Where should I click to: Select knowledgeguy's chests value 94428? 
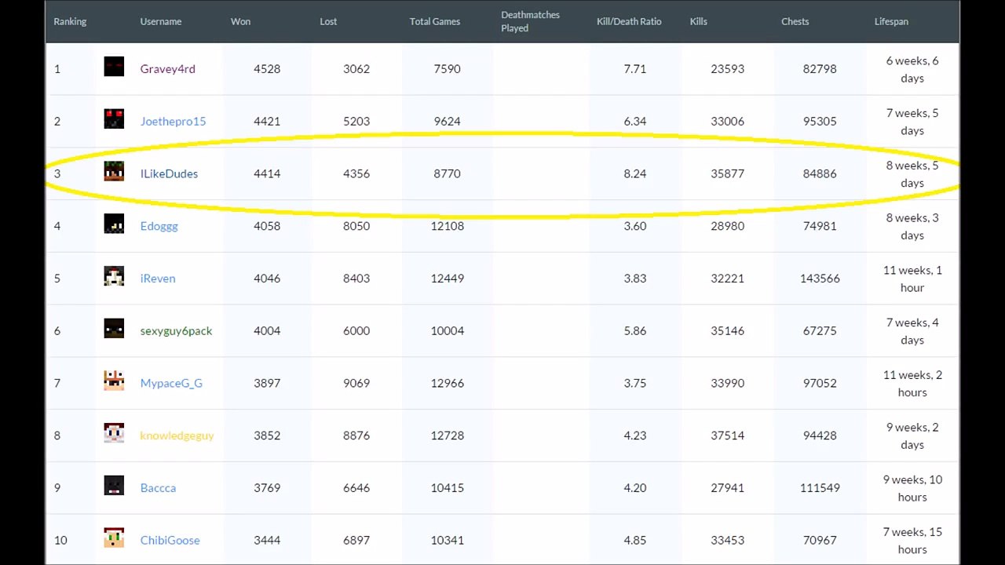(820, 436)
